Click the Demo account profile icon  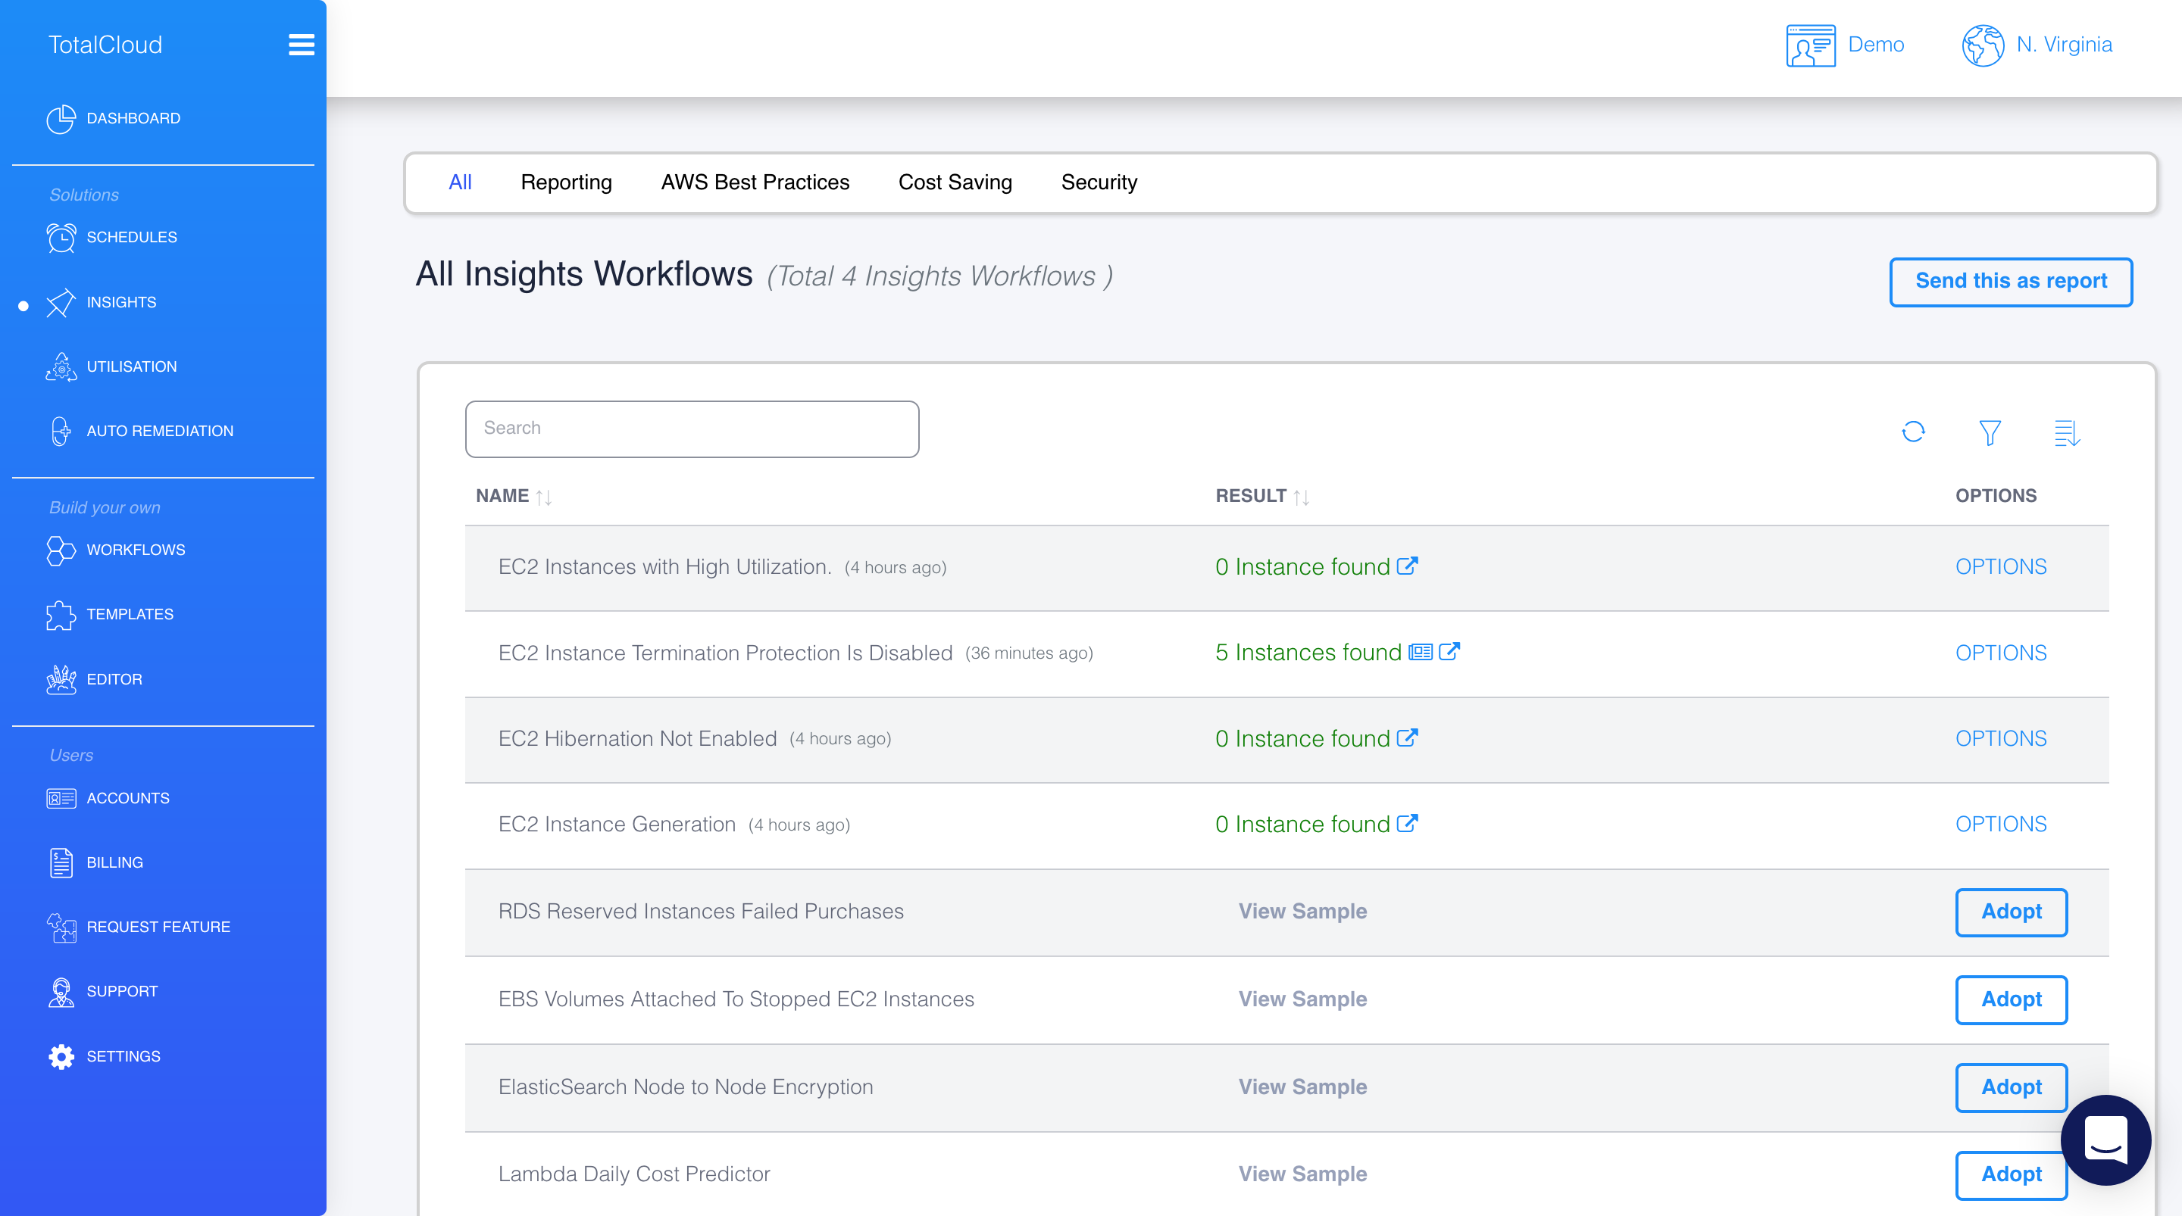(x=1811, y=45)
